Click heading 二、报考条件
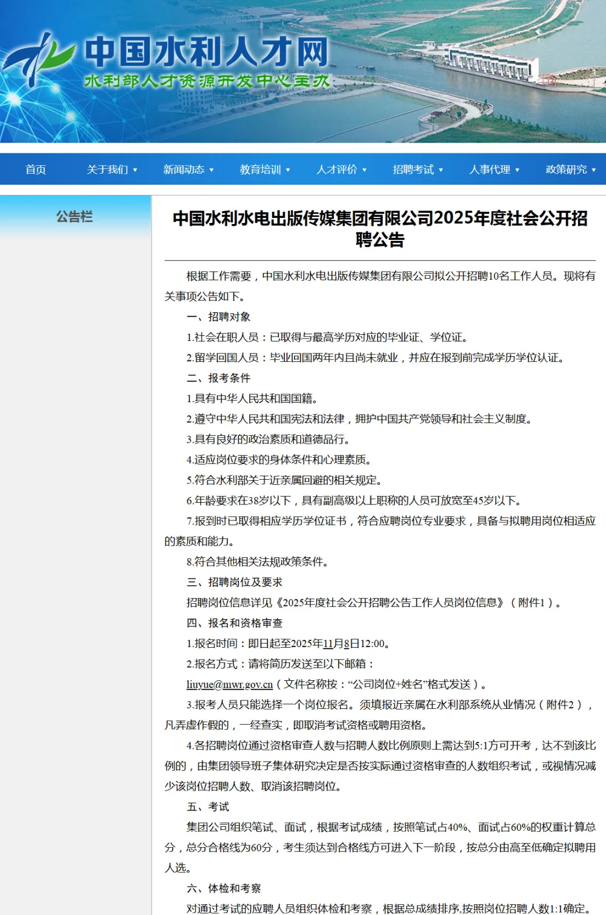Image resolution: width=606 pixels, height=915 pixels. click(218, 378)
